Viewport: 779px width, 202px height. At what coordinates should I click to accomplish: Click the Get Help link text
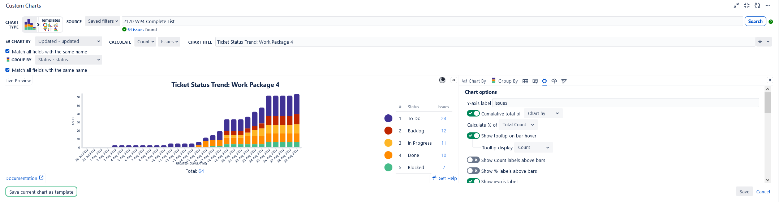pyautogui.click(x=448, y=178)
